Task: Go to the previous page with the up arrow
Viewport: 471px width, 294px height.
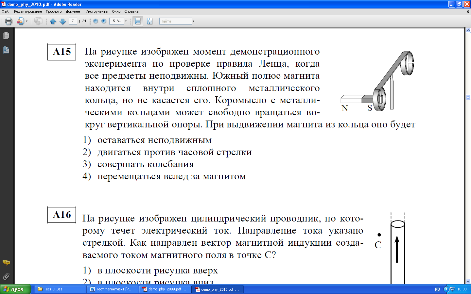Action: click(53, 21)
